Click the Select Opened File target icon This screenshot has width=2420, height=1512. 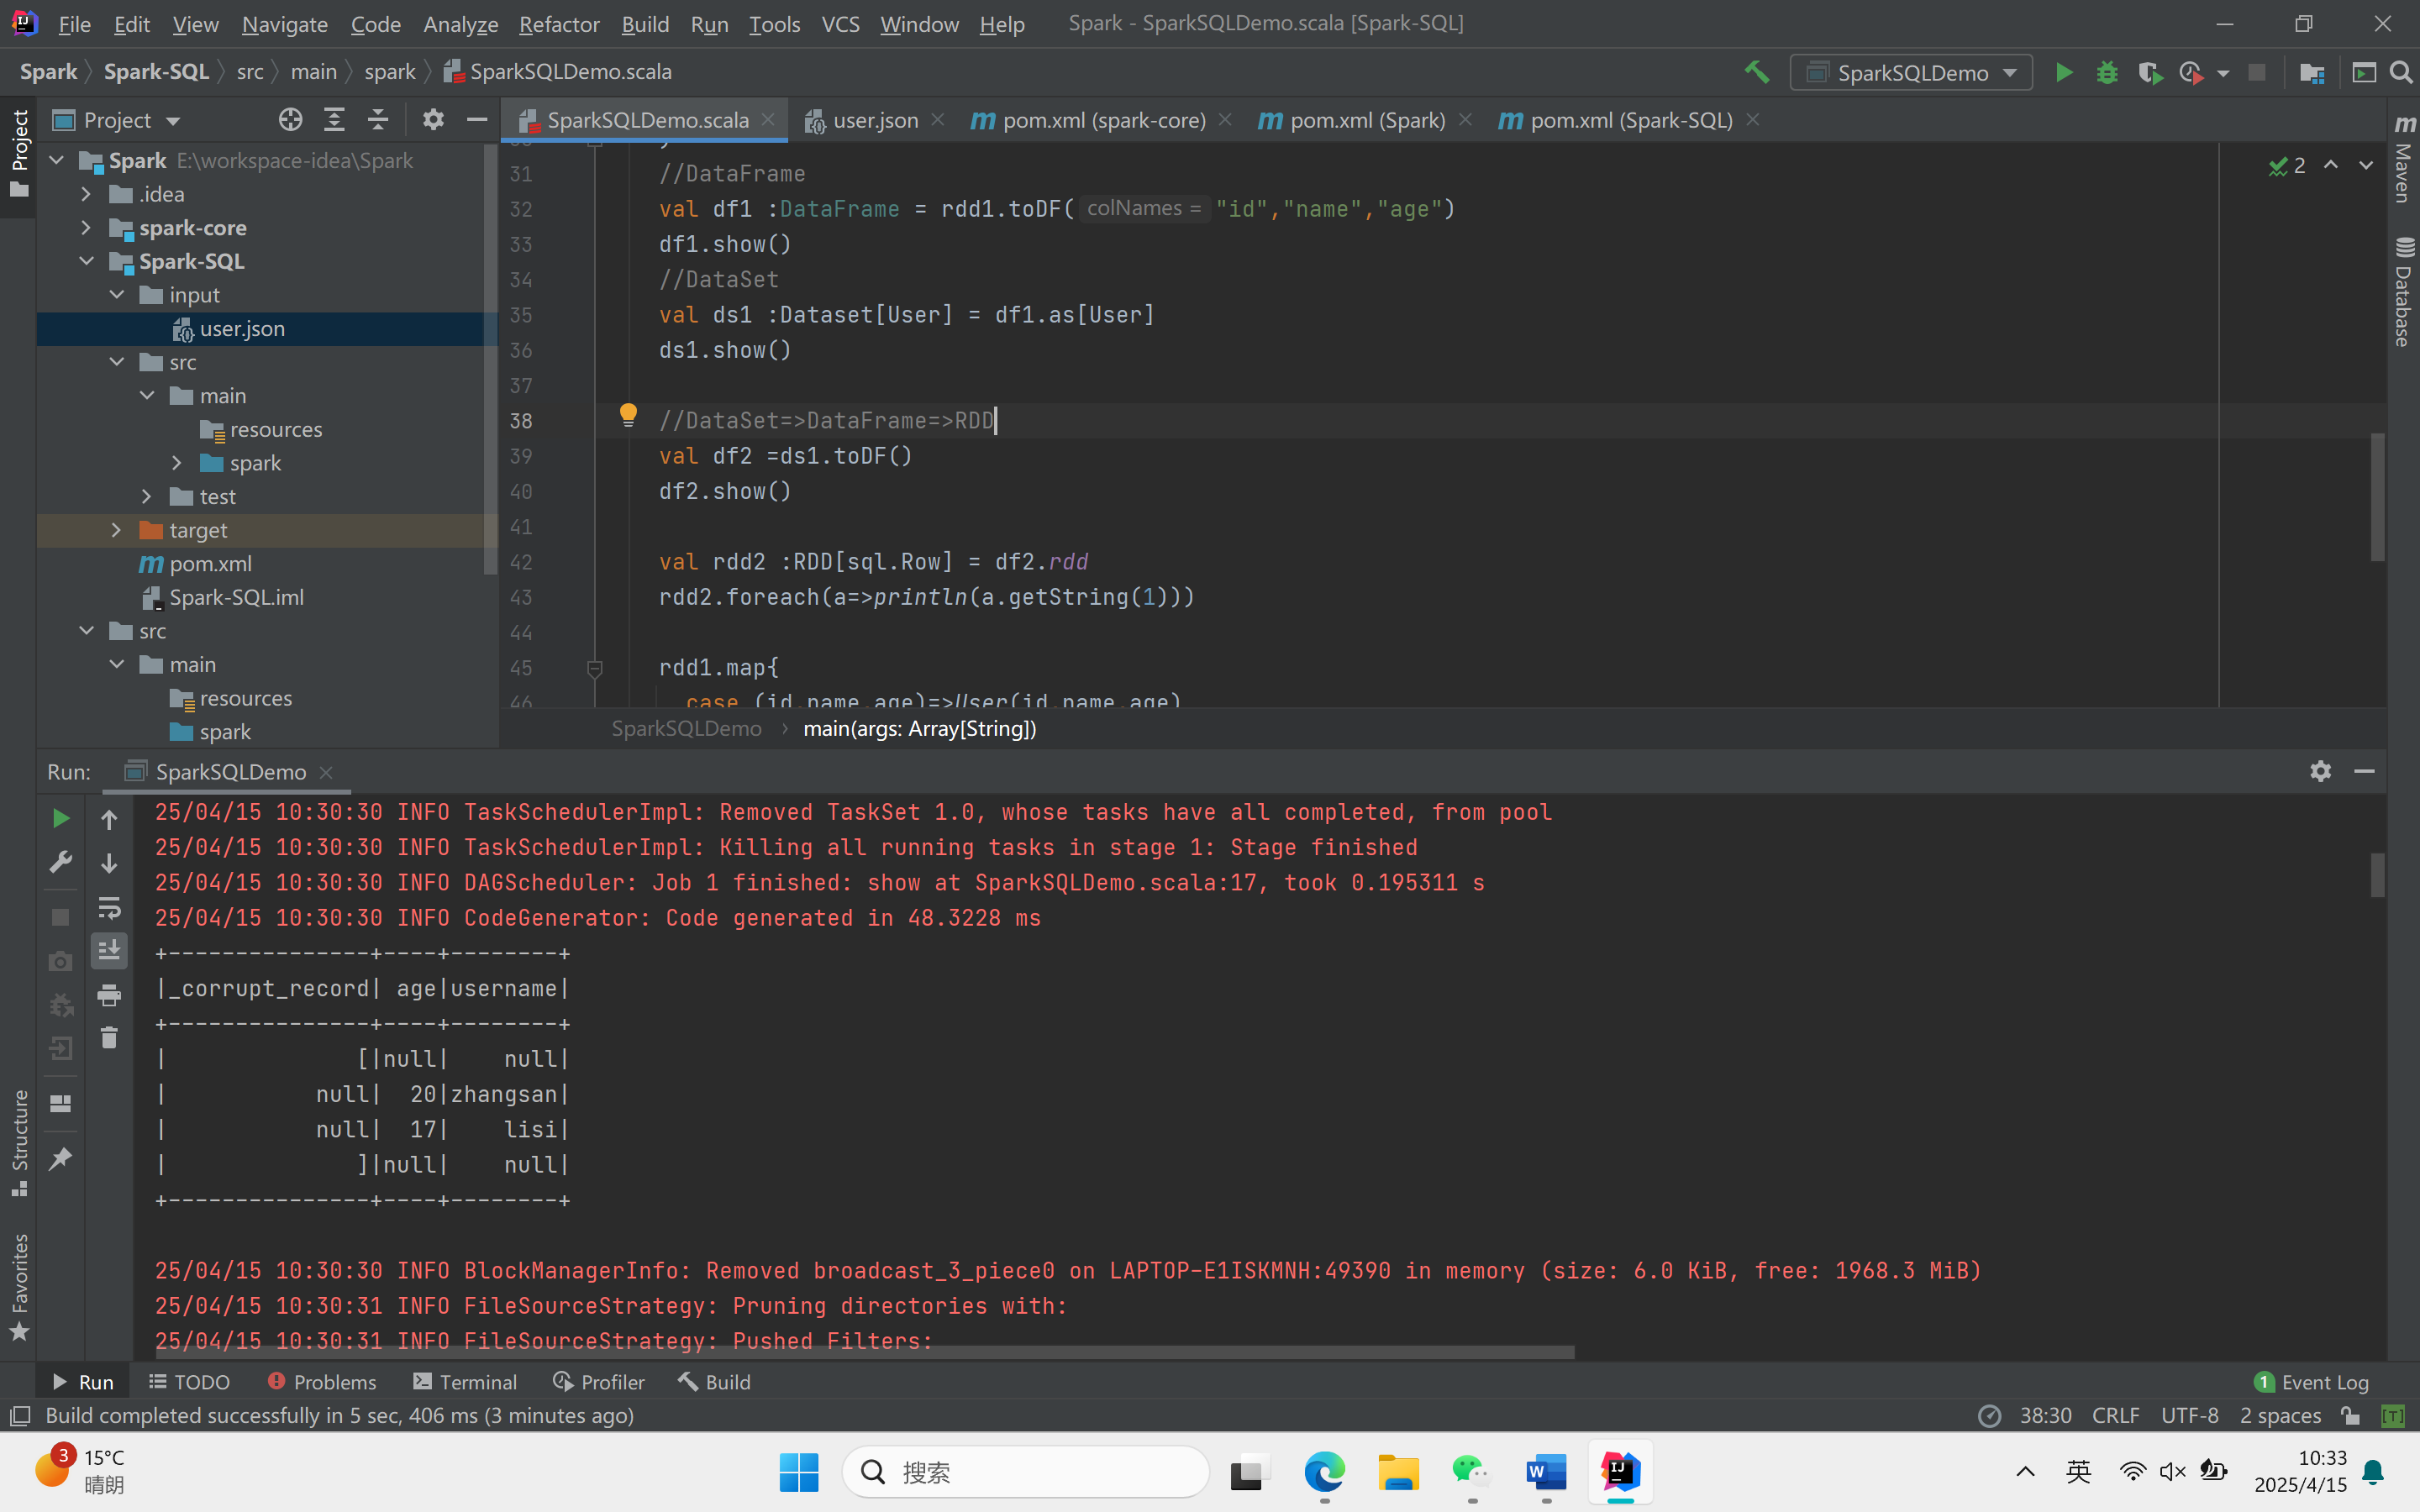pos(290,120)
